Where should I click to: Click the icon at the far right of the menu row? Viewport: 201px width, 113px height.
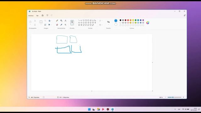pyautogui.click(x=185, y=15)
